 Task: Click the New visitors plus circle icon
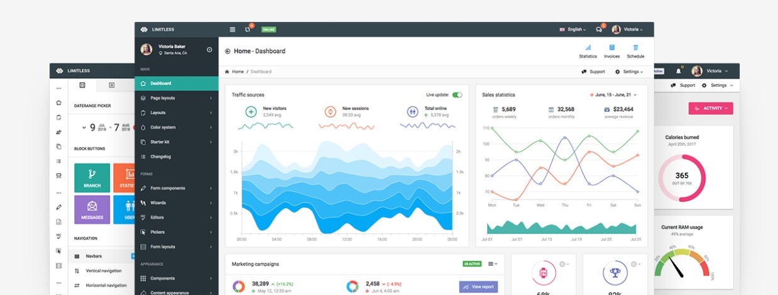point(251,111)
